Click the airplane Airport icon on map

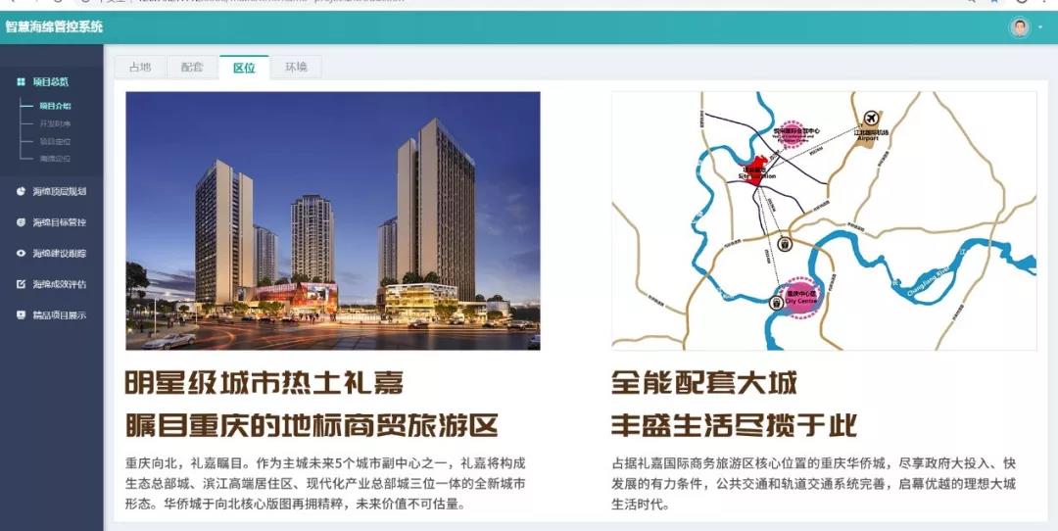tap(872, 119)
